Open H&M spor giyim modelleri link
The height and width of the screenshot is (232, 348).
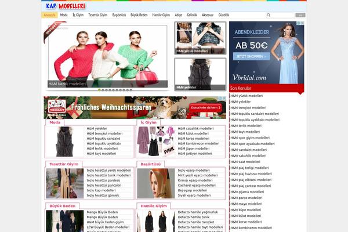250,137
